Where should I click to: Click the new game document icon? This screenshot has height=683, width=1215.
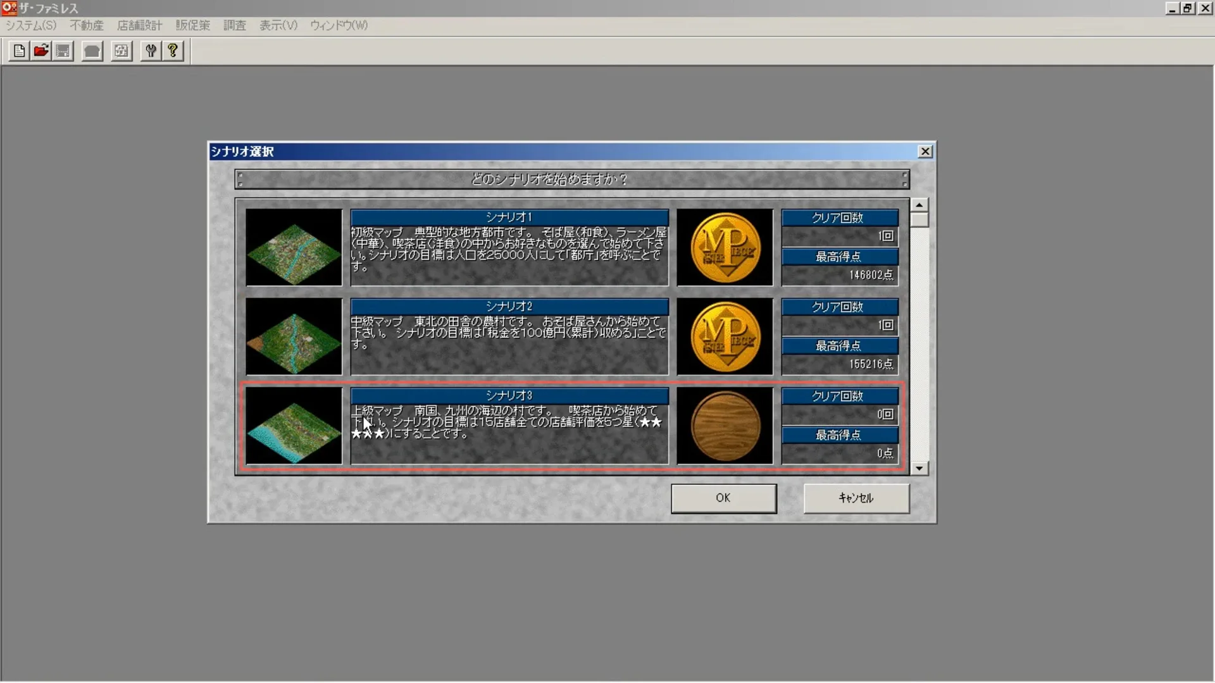click(x=19, y=51)
